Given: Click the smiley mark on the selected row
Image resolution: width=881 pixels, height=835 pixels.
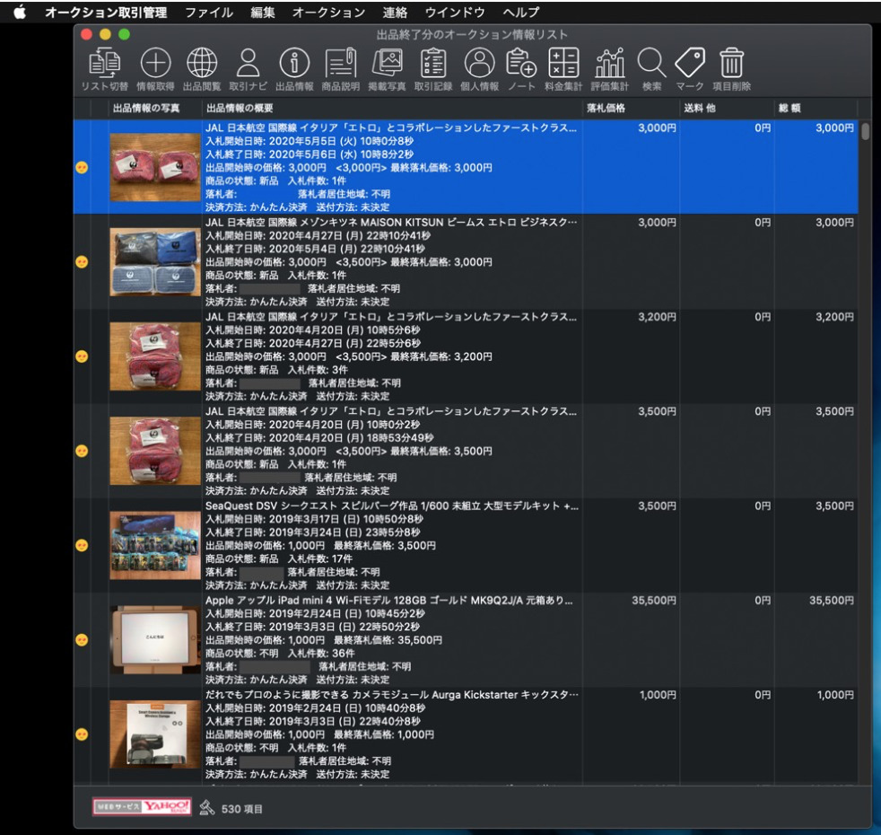Looking at the screenshot, I should [82, 168].
